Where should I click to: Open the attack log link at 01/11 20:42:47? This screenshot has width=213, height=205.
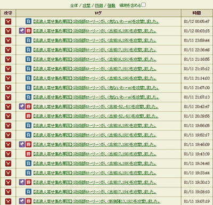tap(96, 106)
